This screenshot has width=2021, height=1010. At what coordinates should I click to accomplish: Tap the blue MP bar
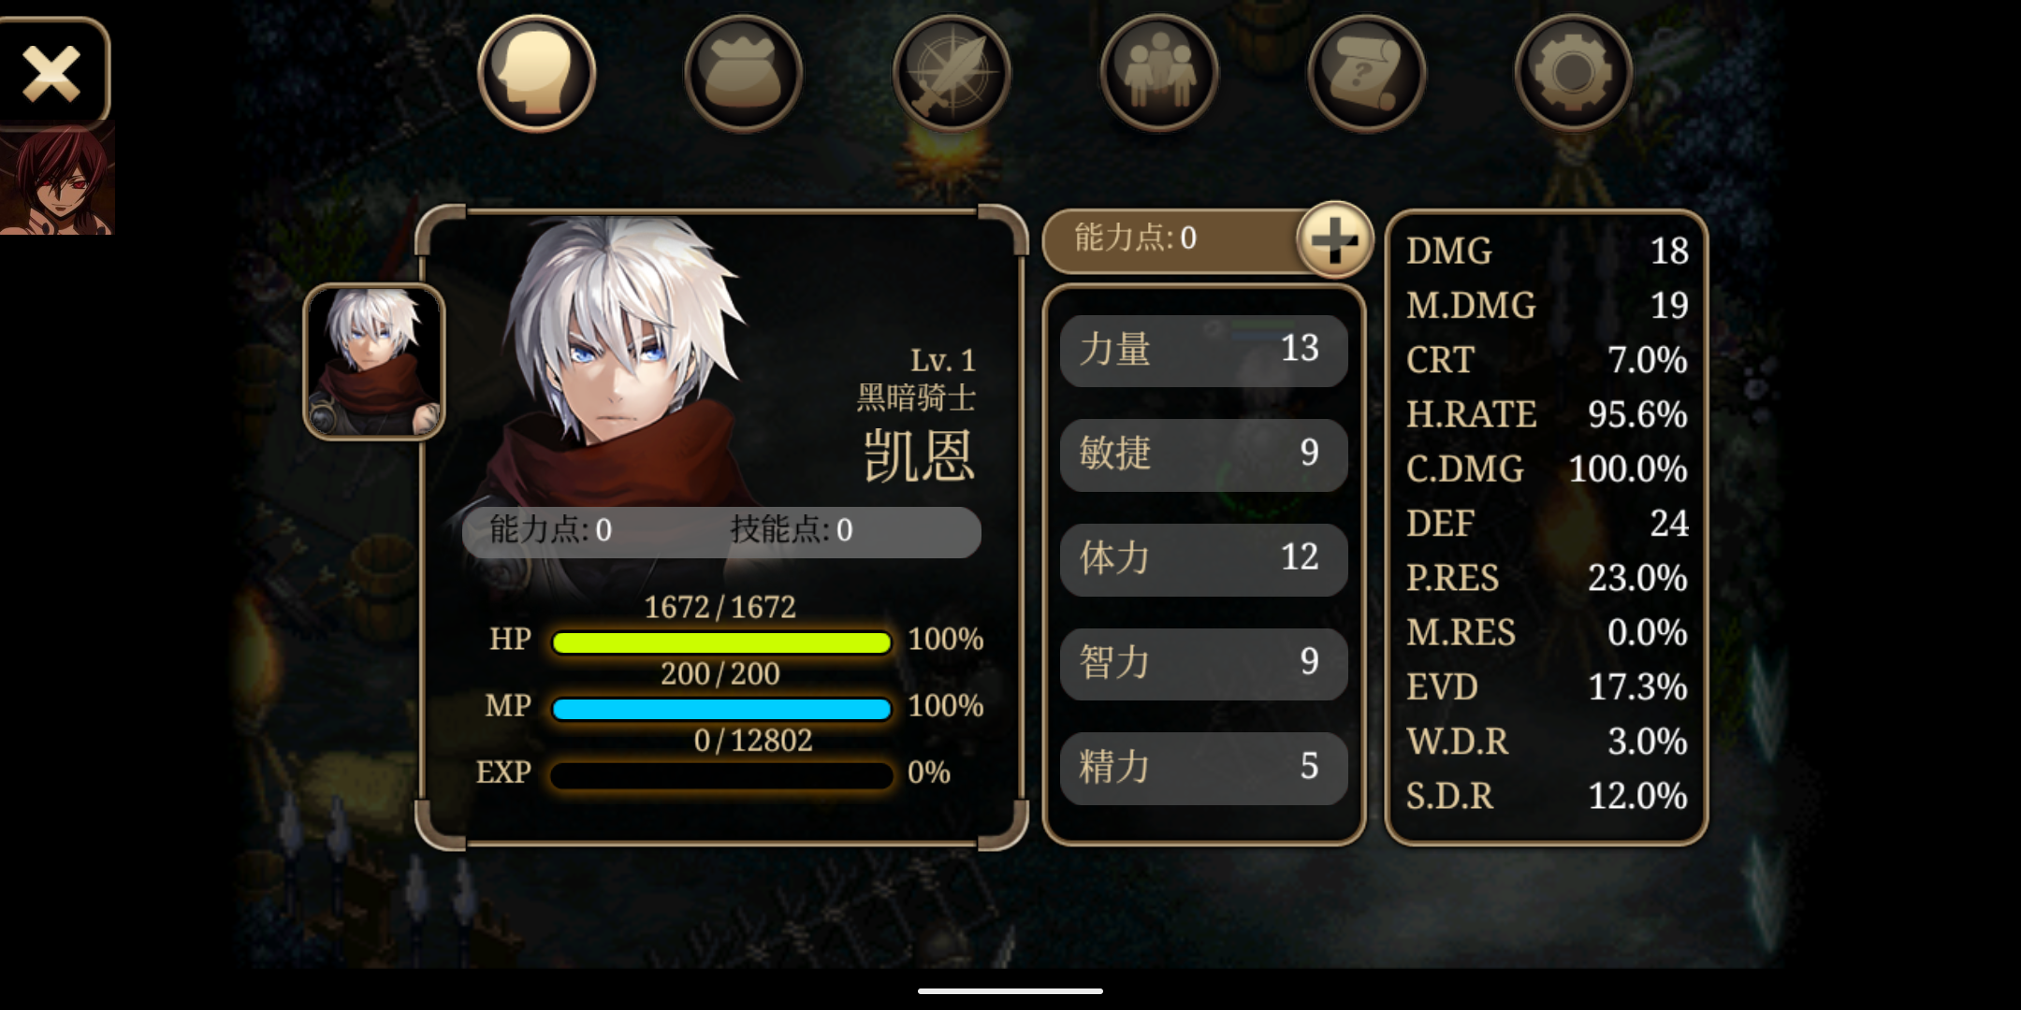721,709
